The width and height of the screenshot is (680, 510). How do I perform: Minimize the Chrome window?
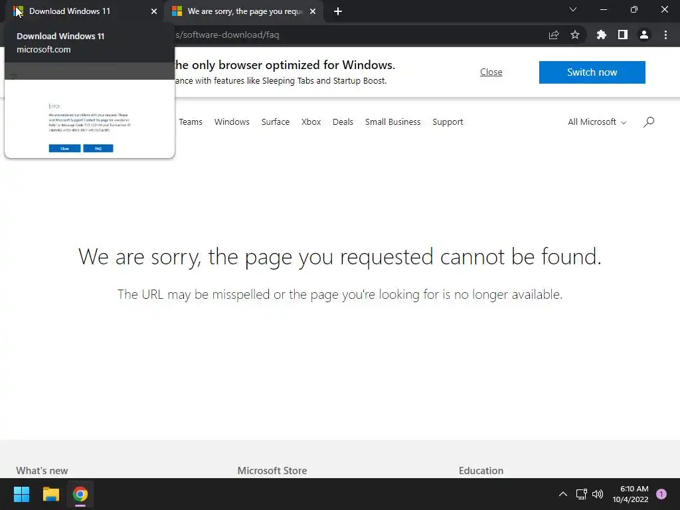(x=603, y=9)
